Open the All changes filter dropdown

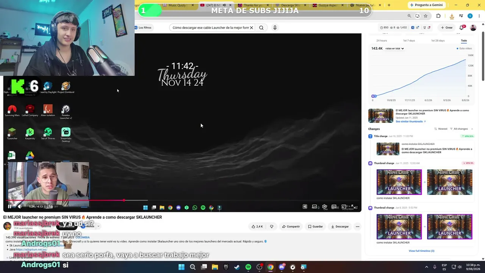pos(459,129)
